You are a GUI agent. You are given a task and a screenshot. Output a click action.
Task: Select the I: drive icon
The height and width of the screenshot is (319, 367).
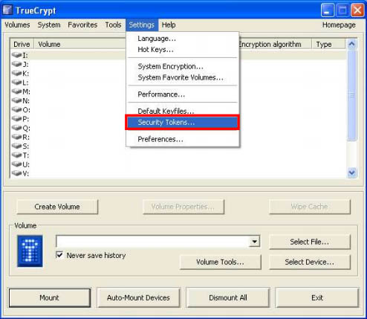pos(16,55)
